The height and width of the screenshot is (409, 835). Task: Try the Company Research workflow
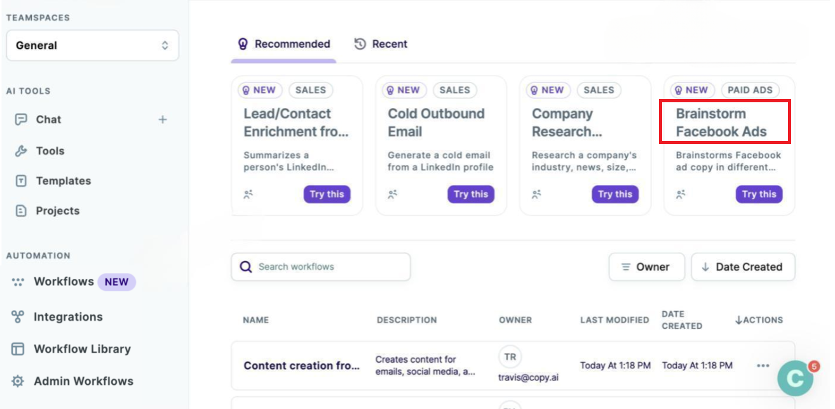[x=615, y=194]
